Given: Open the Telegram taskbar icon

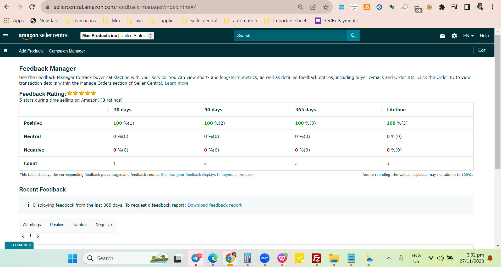Looking at the screenshot, I should tap(196, 258).
